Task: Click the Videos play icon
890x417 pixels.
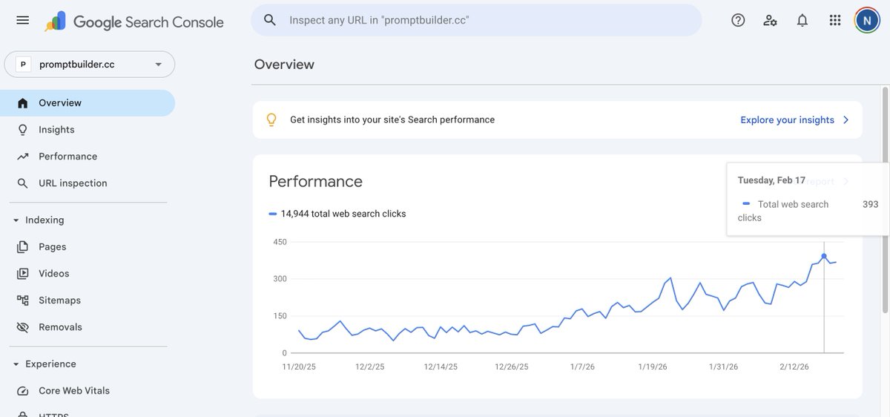Action: [23, 274]
